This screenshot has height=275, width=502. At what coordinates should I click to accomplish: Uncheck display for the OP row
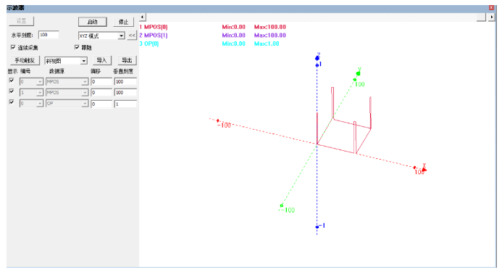coord(12,102)
